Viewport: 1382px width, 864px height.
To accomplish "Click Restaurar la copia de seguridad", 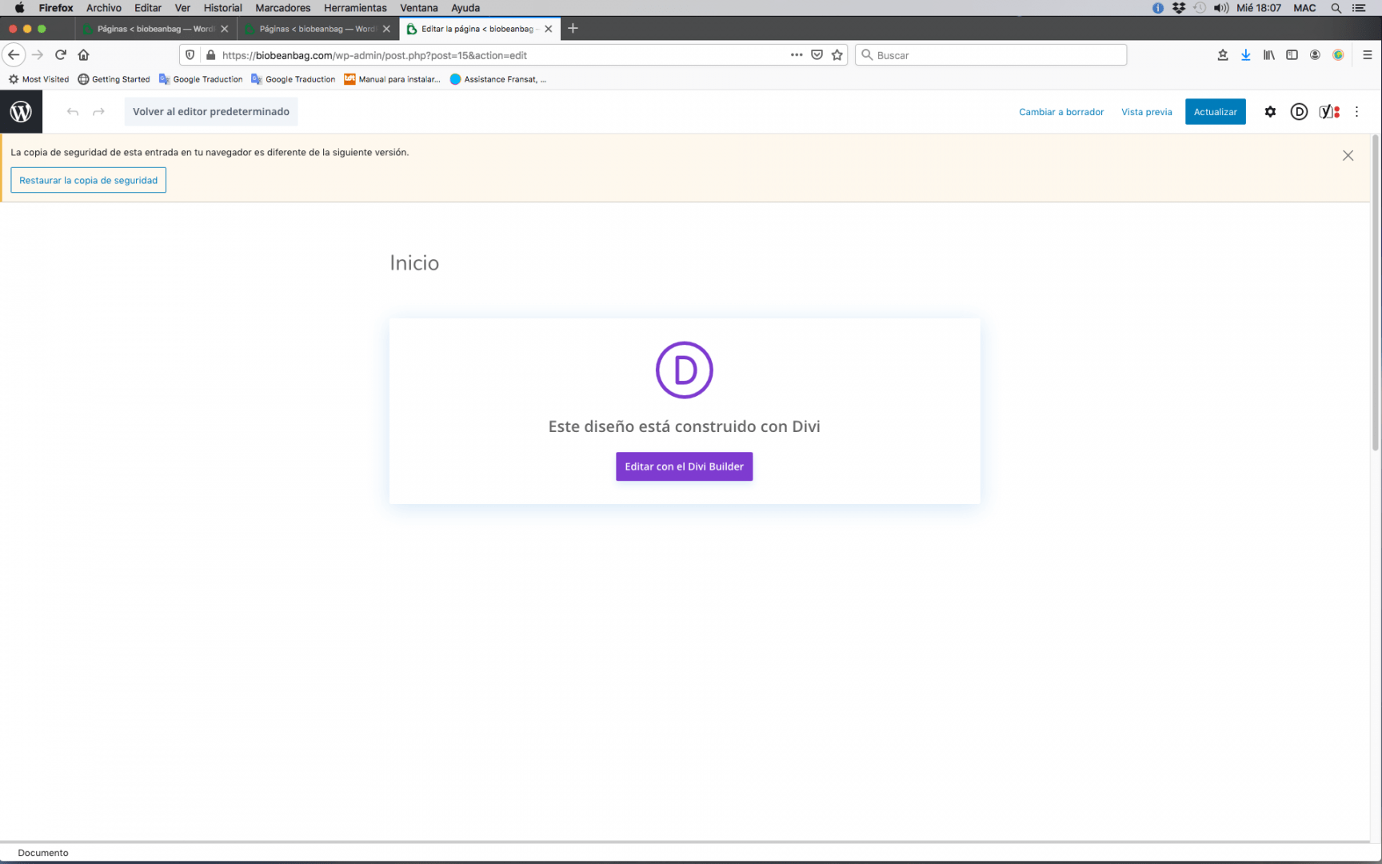I will tap(88, 180).
